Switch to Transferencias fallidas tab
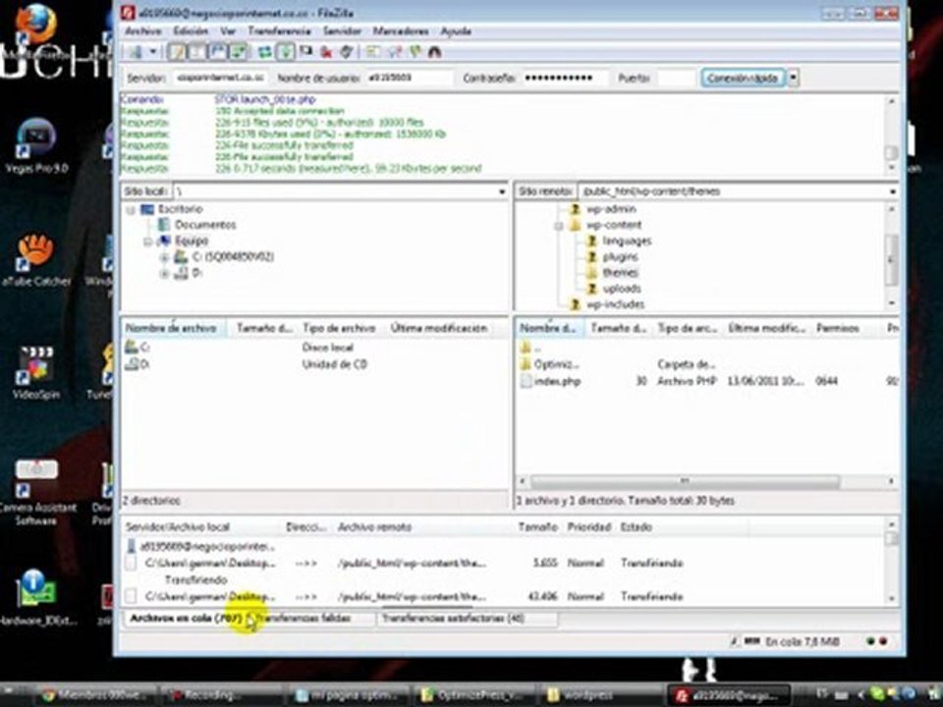The height and width of the screenshot is (707, 943). [x=305, y=618]
